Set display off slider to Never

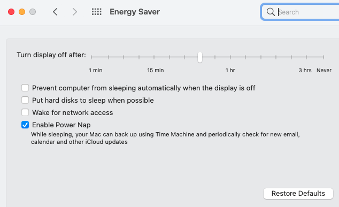pos(323,57)
